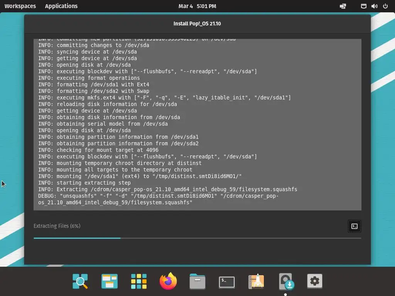The image size is (395, 296).
Task: Open the network indicator icon in top bar
Action: coord(363,6)
